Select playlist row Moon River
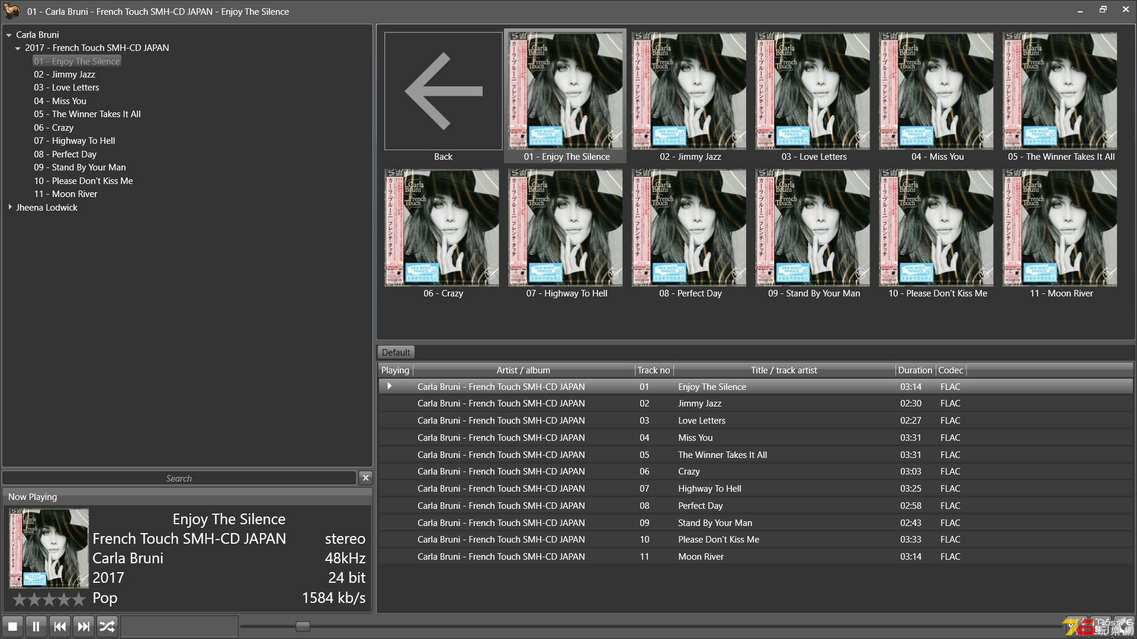This screenshot has width=1137, height=639. [755, 557]
